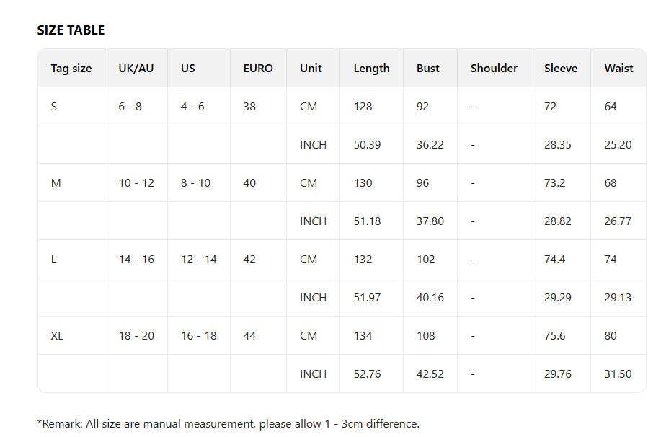Click the Sleeve column header

(x=561, y=69)
